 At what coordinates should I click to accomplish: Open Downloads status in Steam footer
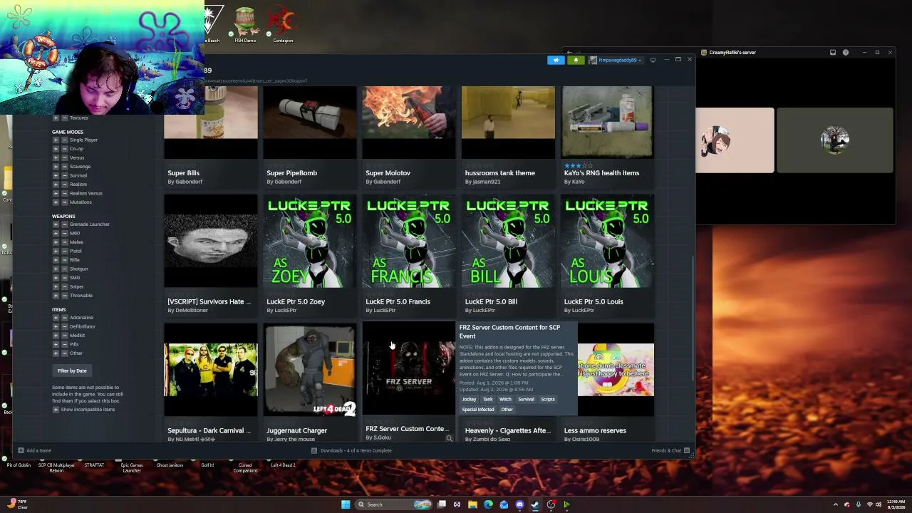click(351, 450)
